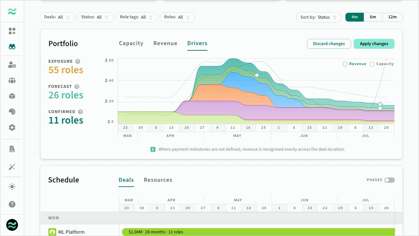Open the Sort by Status dropdown
Image resolution: width=419 pixels, height=236 pixels.
click(319, 17)
